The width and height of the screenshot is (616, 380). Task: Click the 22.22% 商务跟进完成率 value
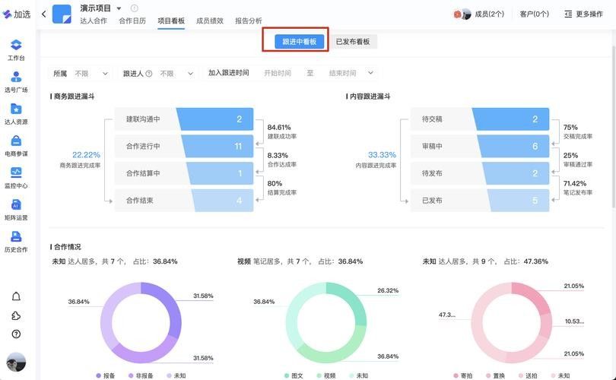[x=86, y=155]
